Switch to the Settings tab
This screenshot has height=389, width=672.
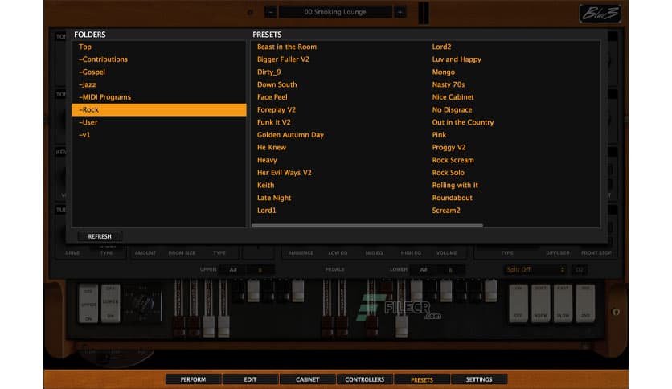pyautogui.click(x=479, y=379)
